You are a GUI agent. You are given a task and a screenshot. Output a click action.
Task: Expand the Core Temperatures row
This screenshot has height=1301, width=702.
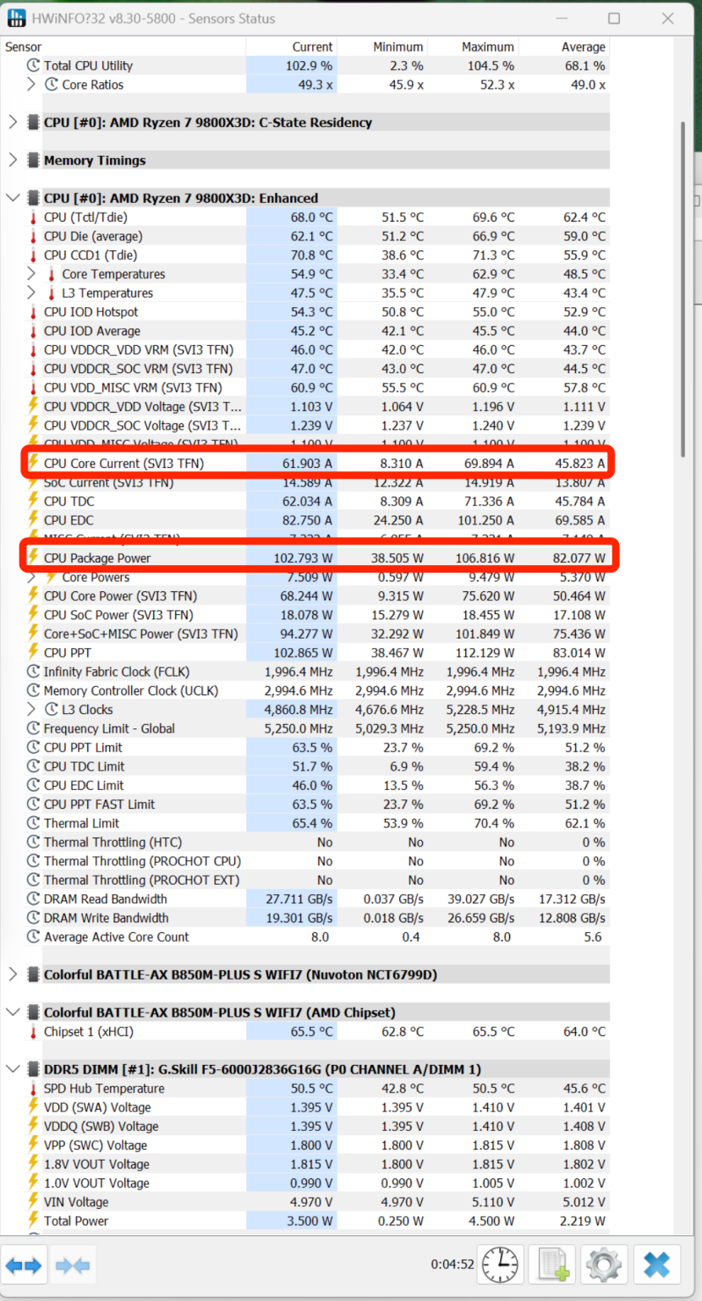click(31, 274)
